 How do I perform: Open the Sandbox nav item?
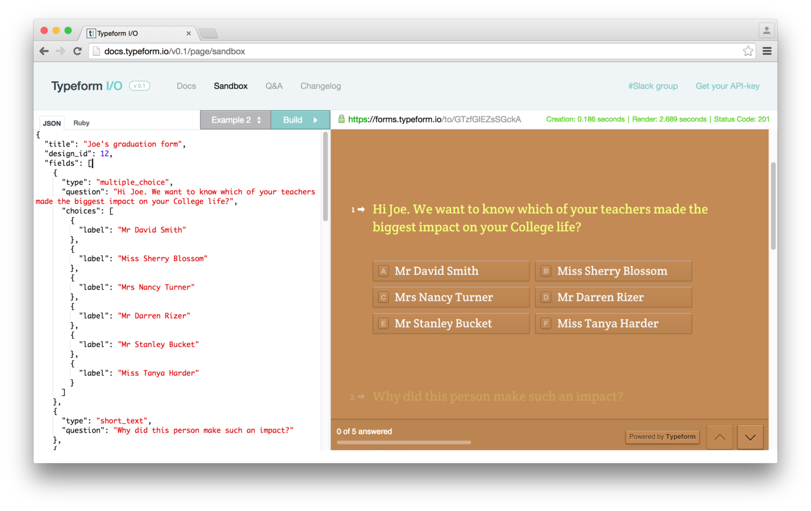coord(230,86)
